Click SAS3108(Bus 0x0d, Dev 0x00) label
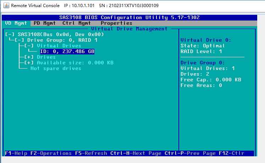This screenshot has width=265, height=163. click(x=61, y=35)
